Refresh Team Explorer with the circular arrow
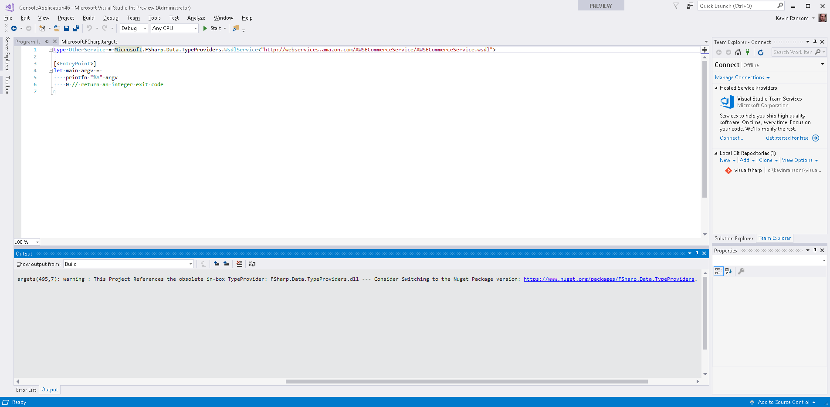This screenshot has width=830, height=407. click(x=761, y=52)
